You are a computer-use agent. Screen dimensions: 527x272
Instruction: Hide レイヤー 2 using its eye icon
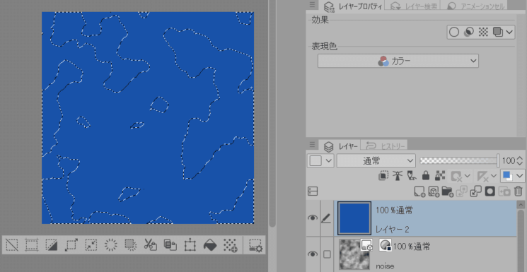tap(313, 218)
